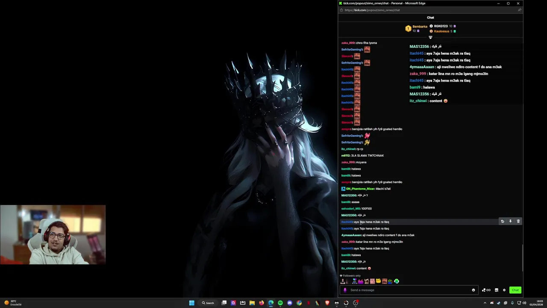Open Google Chrome from the taskbar

tap(299, 303)
